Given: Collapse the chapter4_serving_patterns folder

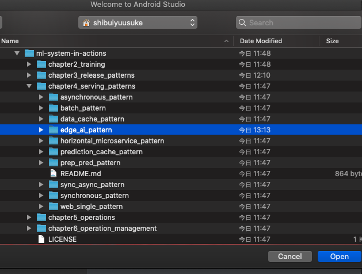Looking at the screenshot, I should 29,86.
